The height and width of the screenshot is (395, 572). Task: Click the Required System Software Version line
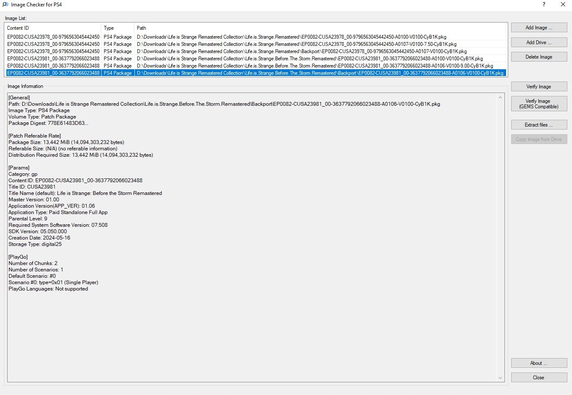click(58, 225)
